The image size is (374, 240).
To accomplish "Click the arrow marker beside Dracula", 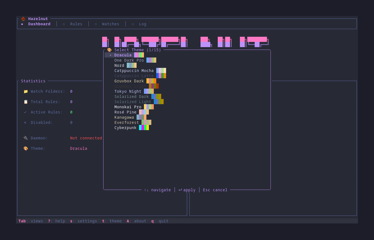I will 110,55.
